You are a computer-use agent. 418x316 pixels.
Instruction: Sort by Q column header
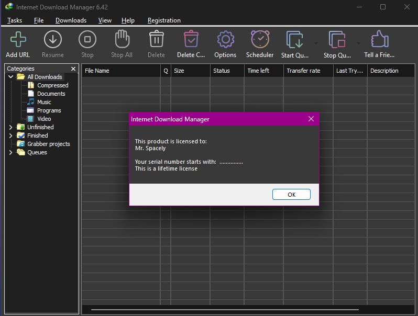pyautogui.click(x=166, y=71)
